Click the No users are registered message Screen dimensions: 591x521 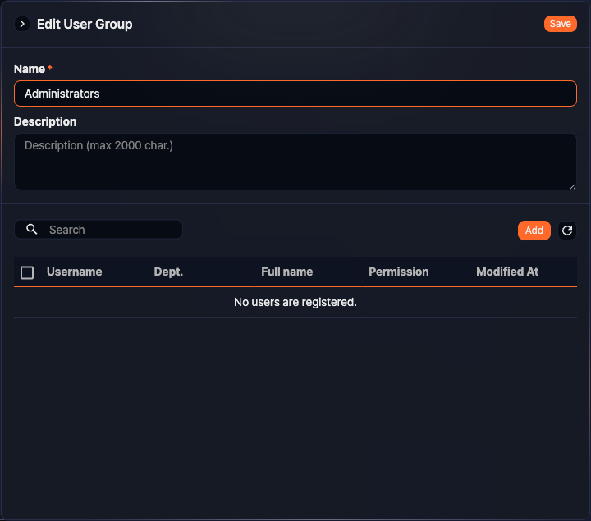click(x=295, y=302)
